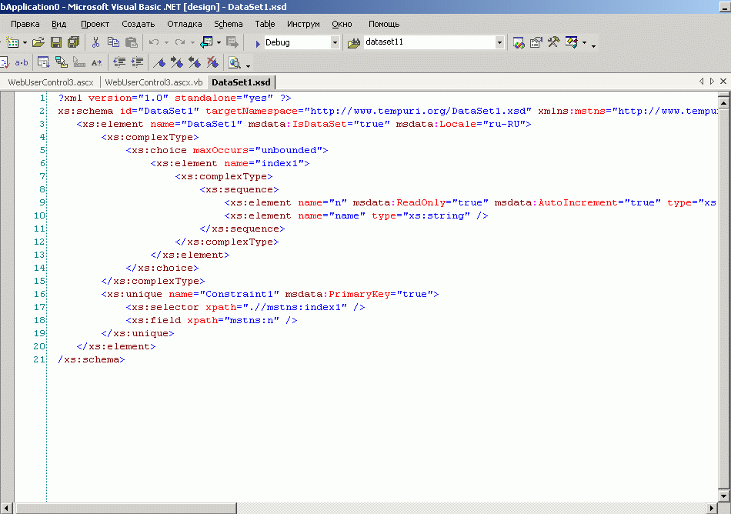Open the Инструм menu
731x514 pixels.
coord(303,24)
